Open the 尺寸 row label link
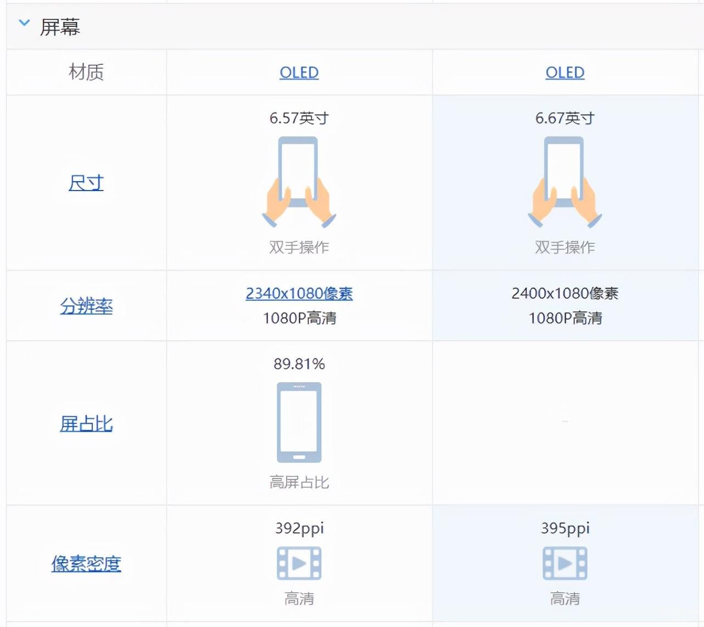 click(x=86, y=183)
